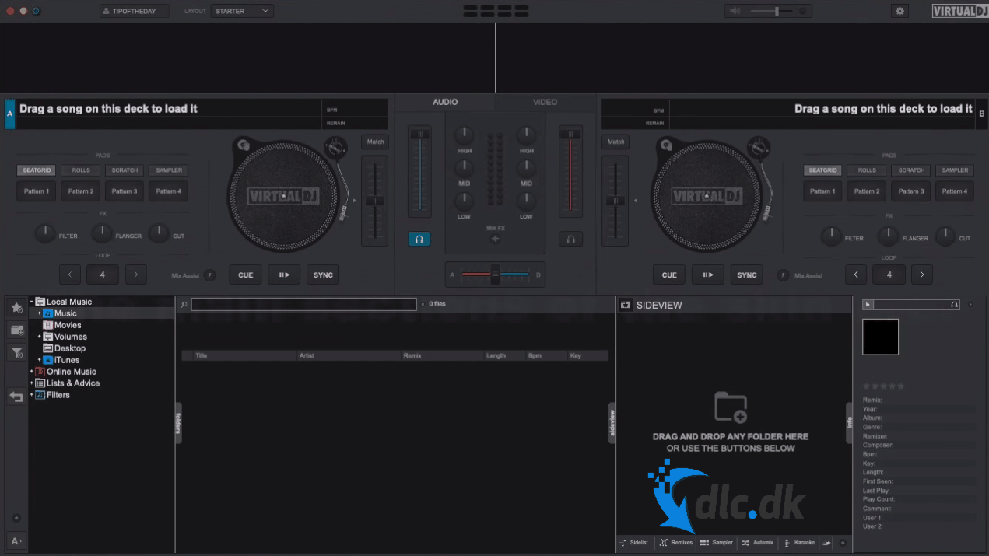Toggle SYNC on deck B
This screenshot has width=989, height=556.
tap(747, 275)
